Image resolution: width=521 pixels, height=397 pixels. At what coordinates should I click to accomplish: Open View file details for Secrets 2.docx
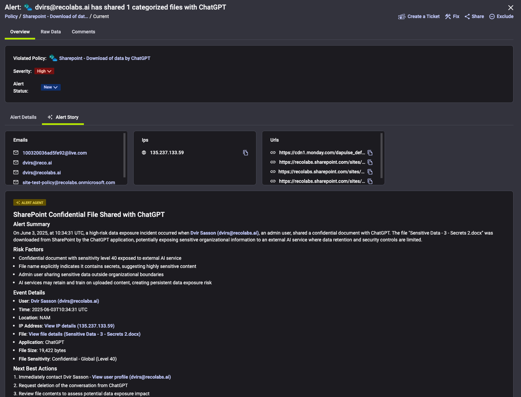85,334
